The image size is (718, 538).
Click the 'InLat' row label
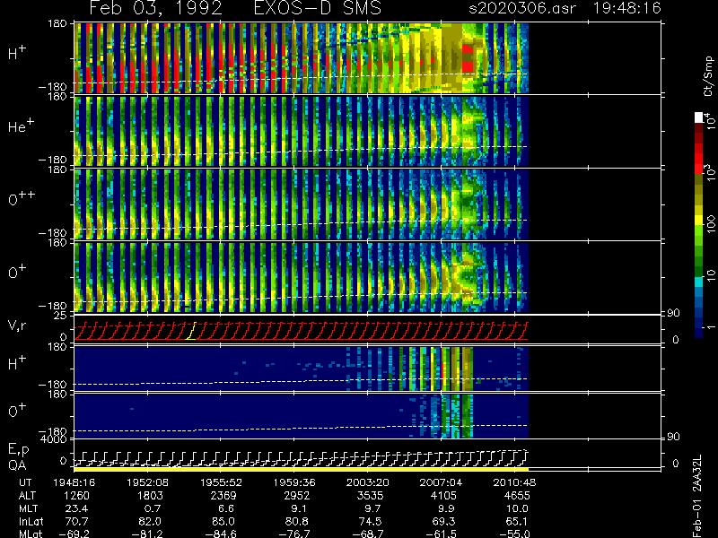tap(31, 522)
